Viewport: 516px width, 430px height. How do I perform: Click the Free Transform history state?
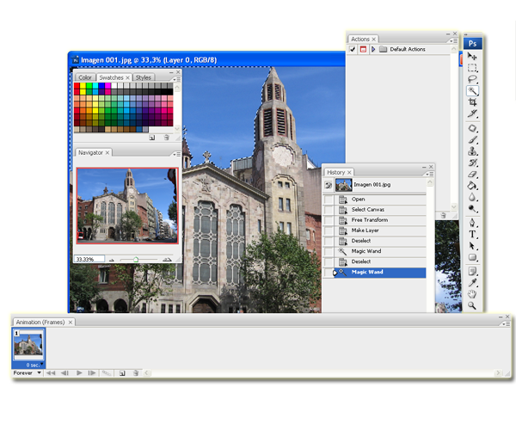click(370, 220)
